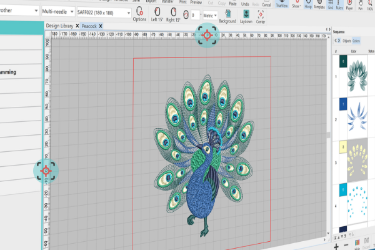Open the Background settings icon
The height and width of the screenshot is (250, 375).
[227, 16]
